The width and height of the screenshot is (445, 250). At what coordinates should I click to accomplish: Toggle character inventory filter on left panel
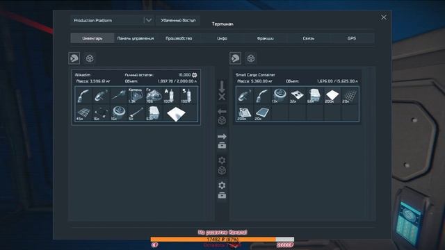(x=74, y=58)
